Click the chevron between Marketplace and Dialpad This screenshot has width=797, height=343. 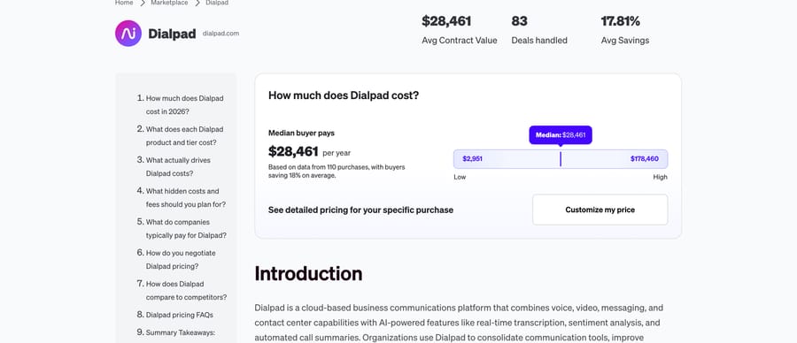coord(197,3)
